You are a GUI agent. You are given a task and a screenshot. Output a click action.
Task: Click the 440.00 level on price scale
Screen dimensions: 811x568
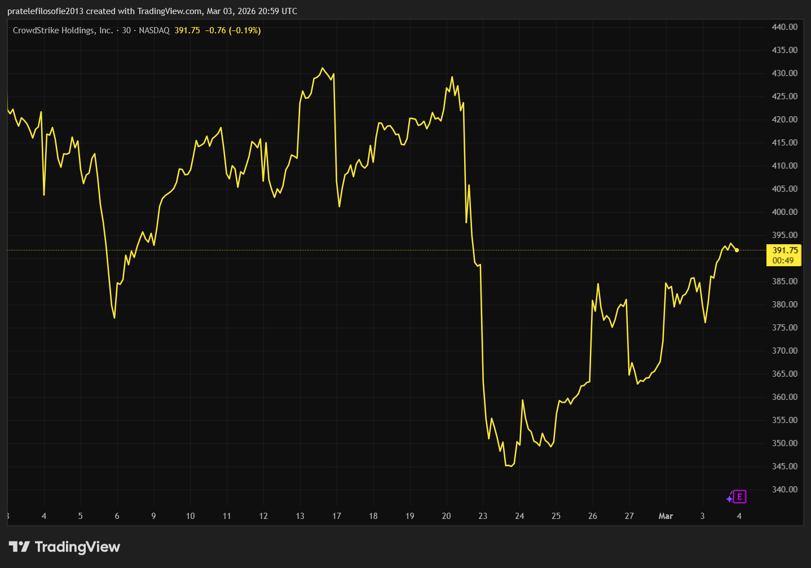[784, 27]
